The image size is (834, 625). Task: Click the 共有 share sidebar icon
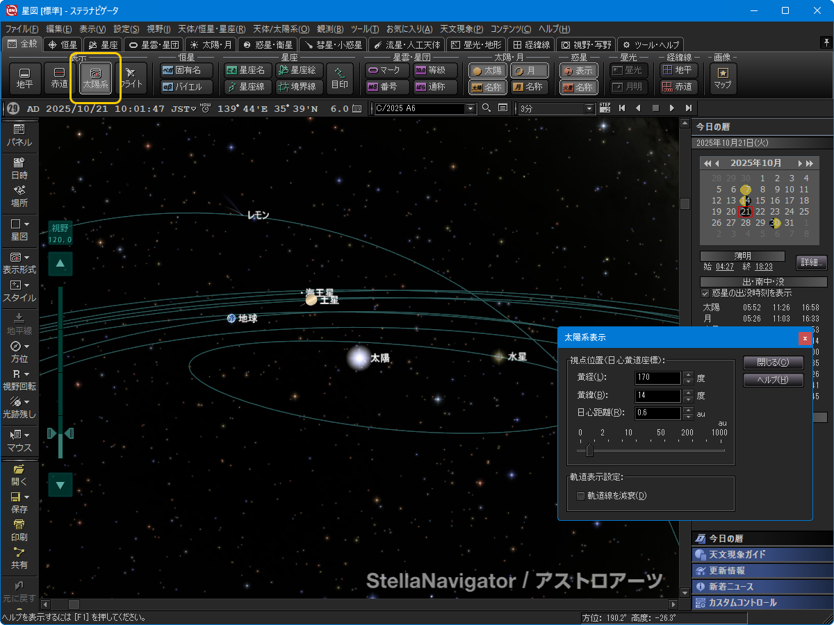coord(19,558)
